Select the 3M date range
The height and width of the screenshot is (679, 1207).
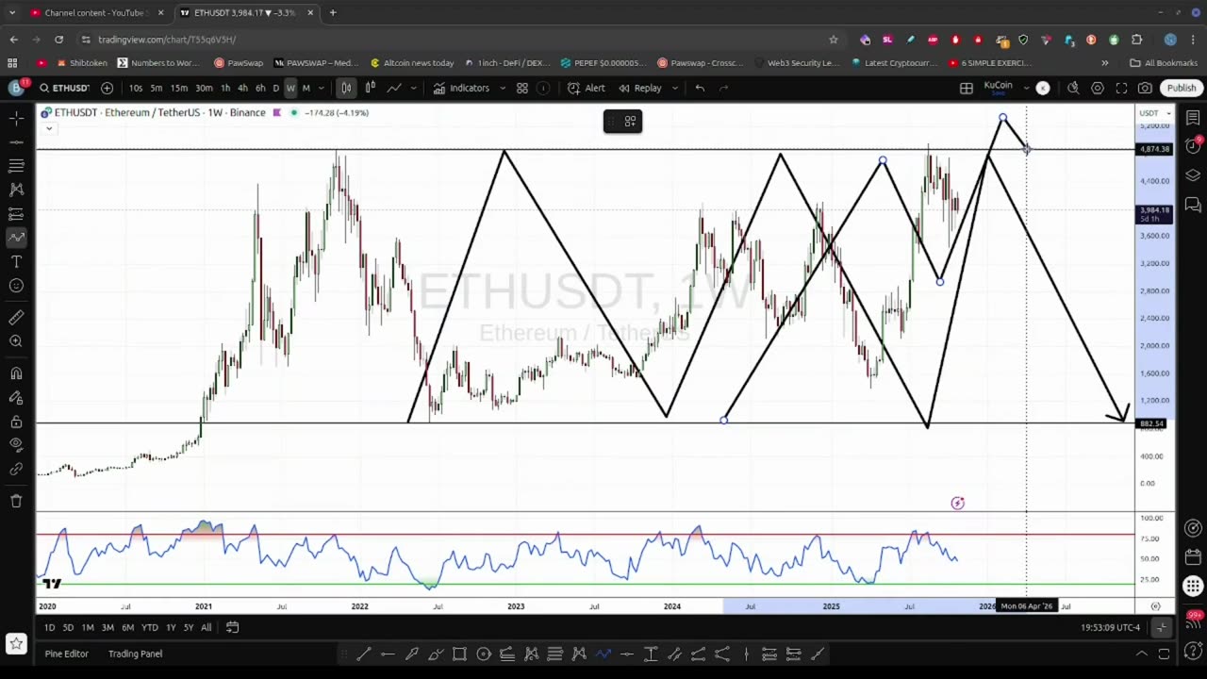(107, 627)
